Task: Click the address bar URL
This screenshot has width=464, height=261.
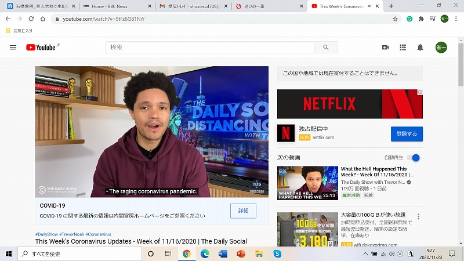Action: (104, 19)
